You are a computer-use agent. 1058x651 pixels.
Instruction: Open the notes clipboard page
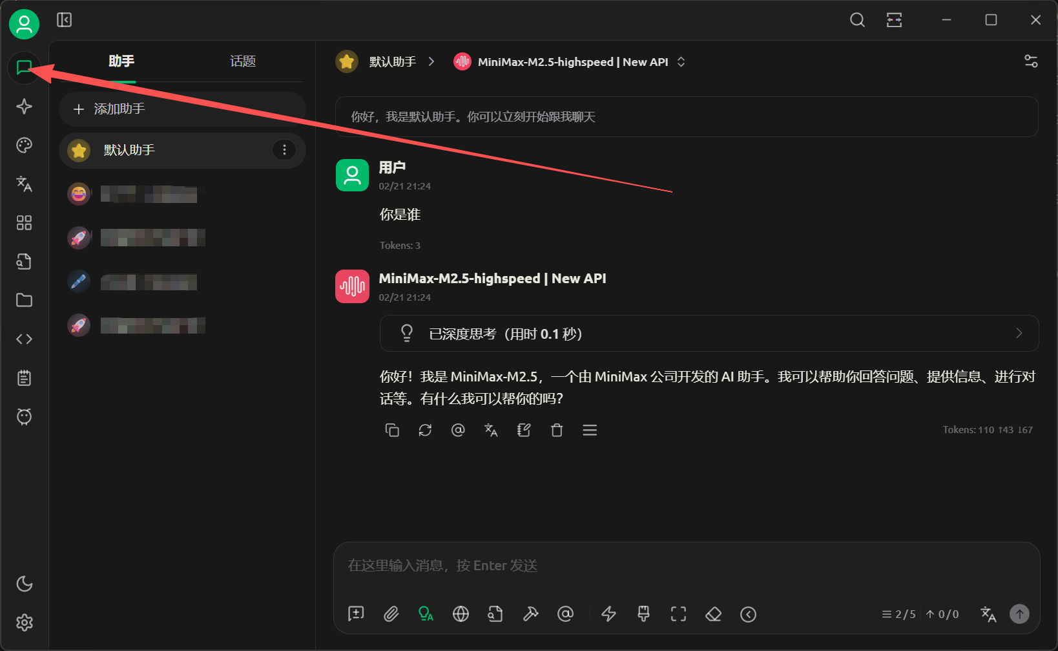pos(24,378)
